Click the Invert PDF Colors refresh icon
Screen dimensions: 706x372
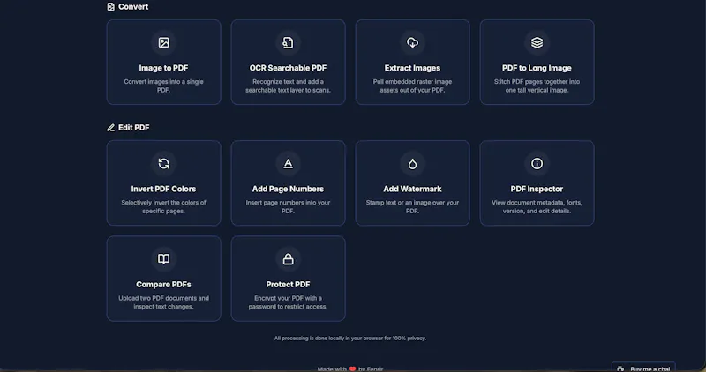(163, 164)
